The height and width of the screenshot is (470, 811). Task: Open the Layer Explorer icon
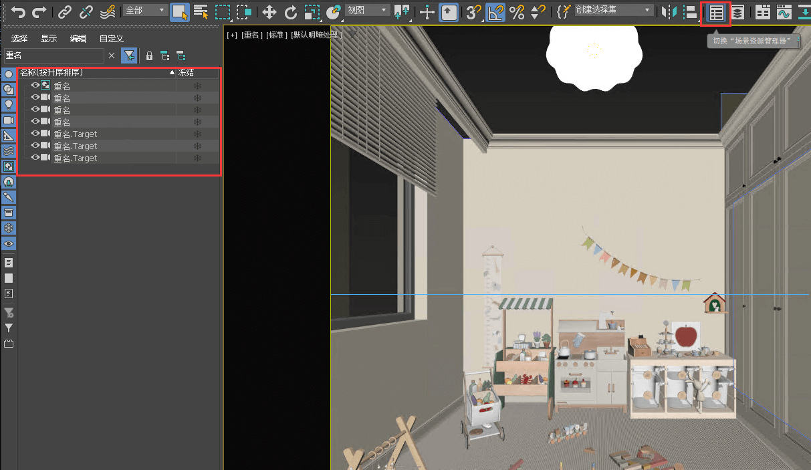[x=737, y=12]
